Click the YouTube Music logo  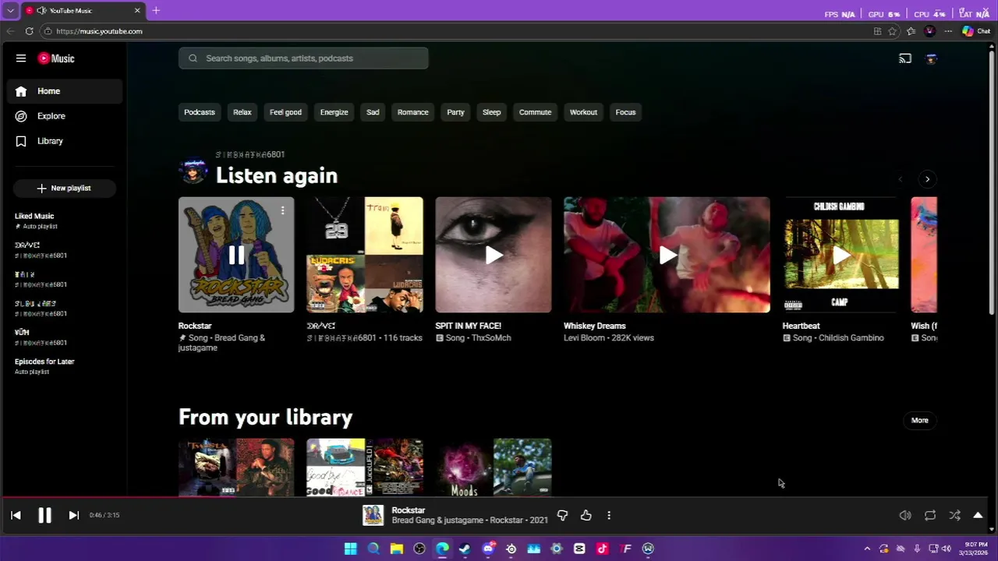[x=56, y=58]
